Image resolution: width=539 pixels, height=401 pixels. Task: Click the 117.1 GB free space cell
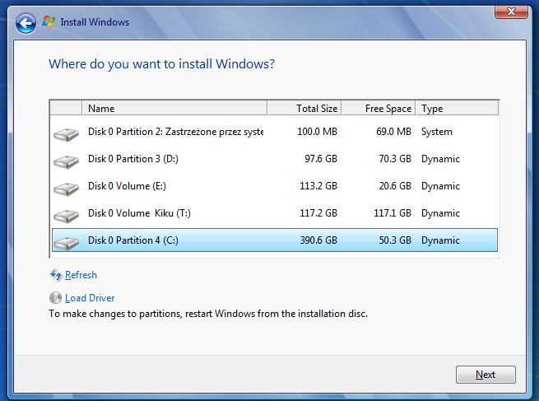coord(393,213)
